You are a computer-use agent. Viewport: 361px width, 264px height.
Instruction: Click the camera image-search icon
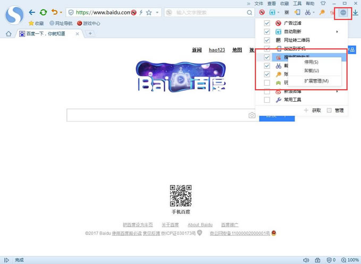pyautogui.click(x=252, y=115)
